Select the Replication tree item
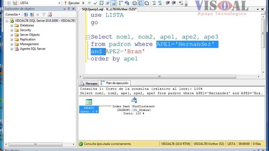This screenshot has width=269, height=151. pyautogui.click(x=28, y=39)
